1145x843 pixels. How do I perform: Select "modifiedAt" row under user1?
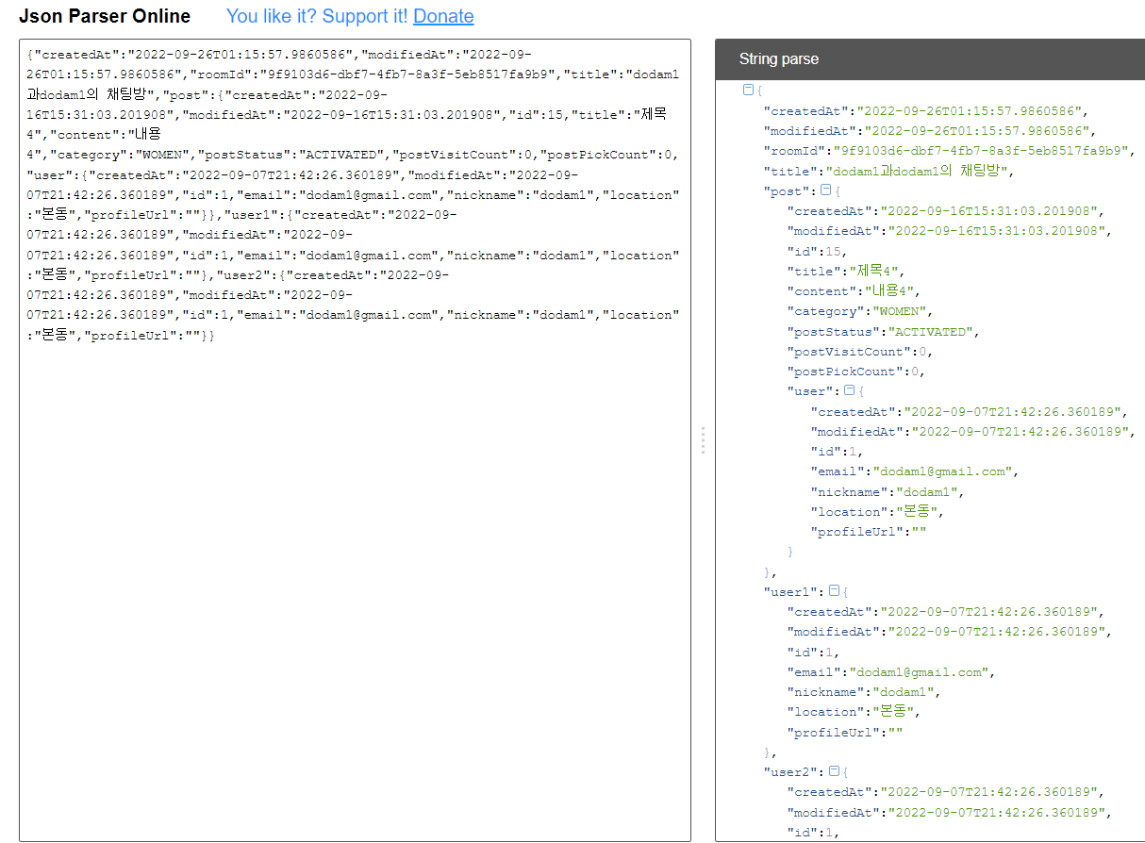click(x=952, y=632)
